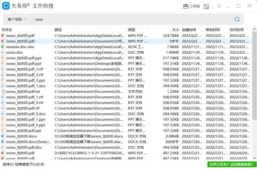Click the scrollbar down arrow
257x169 pixels.
(254, 158)
